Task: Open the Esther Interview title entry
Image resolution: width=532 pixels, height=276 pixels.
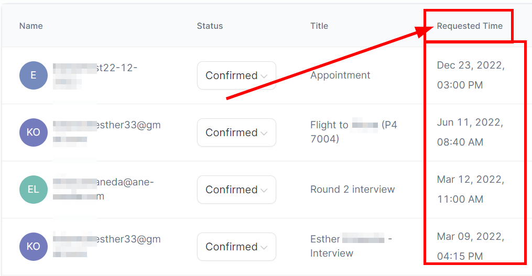Action: pyautogui.click(x=351, y=246)
